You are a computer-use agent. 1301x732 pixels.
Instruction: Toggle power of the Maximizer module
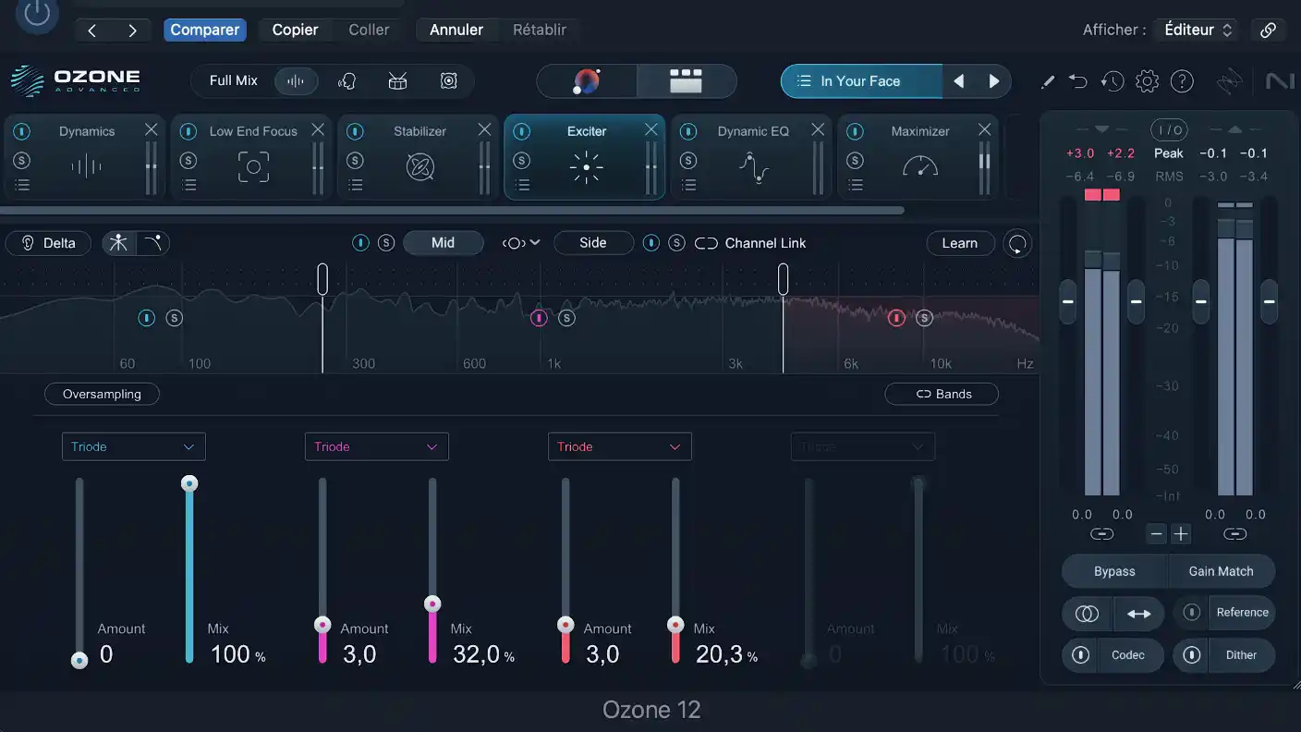[856, 132]
